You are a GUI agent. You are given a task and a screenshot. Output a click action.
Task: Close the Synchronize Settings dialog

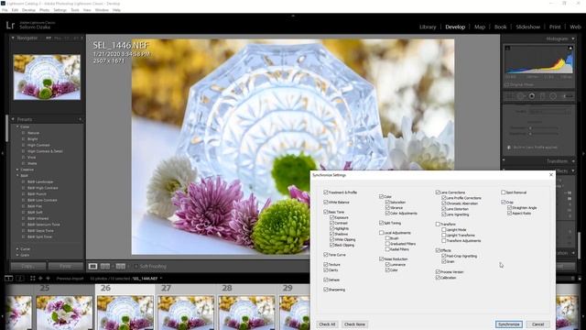tap(551, 175)
